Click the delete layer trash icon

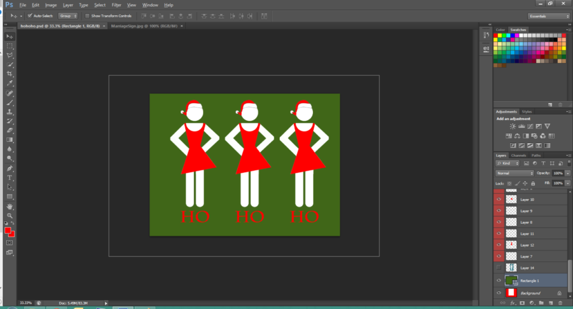point(560,303)
